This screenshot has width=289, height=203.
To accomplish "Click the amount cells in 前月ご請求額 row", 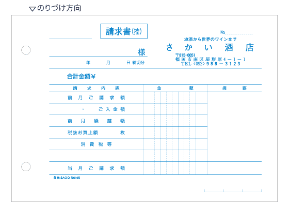I will tap(175, 98).
